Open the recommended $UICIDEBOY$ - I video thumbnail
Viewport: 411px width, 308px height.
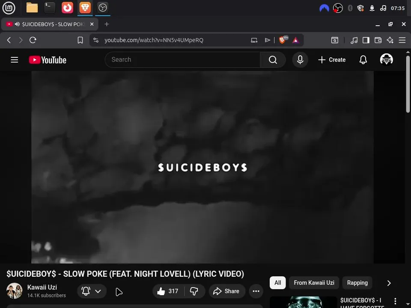point(303,302)
